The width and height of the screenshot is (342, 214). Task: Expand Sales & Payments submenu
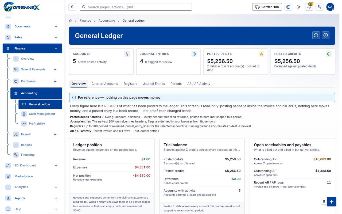click(x=55, y=70)
